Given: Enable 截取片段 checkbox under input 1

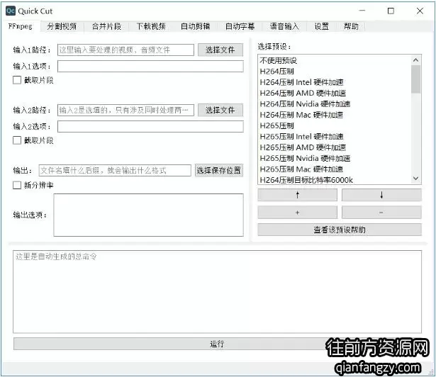Looking at the screenshot, I should [17, 80].
